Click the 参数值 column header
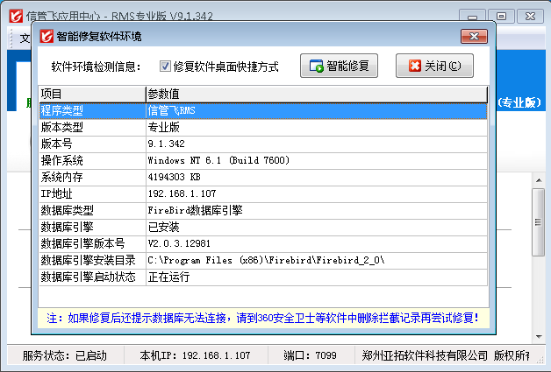This screenshot has height=372, width=551. 316,95
